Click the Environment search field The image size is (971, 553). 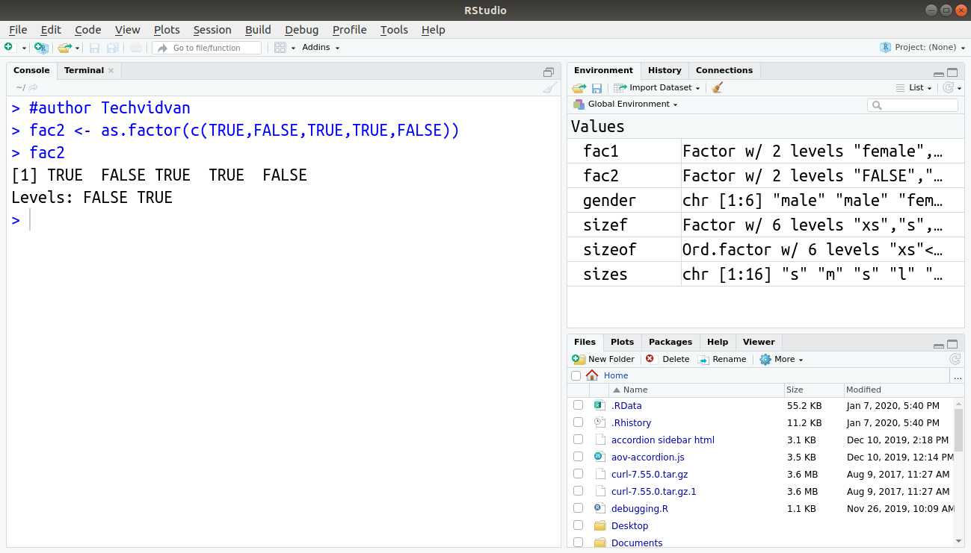click(x=912, y=104)
